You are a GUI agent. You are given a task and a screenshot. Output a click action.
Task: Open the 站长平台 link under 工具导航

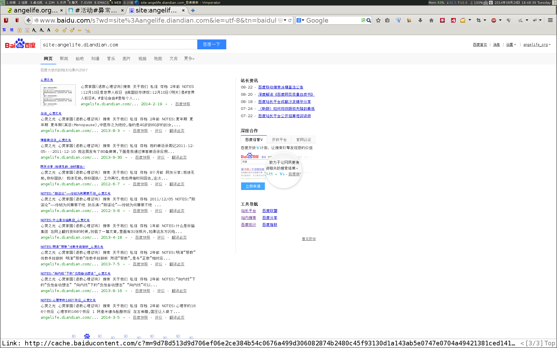point(249,211)
